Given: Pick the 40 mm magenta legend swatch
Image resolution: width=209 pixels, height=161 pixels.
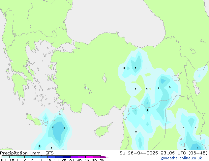Looking at the screenshot, I should 89,157.
